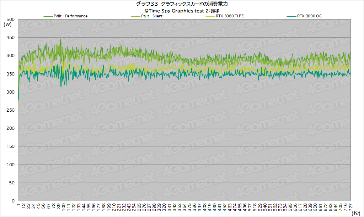Click the "595" tick label on the seconds axis
Viewport: 364px width, 217px height.
pyautogui.click(x=290, y=207)
